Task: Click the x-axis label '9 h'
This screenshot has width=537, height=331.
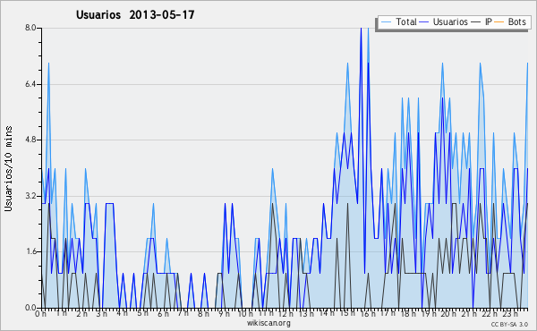Action: click(x=224, y=313)
